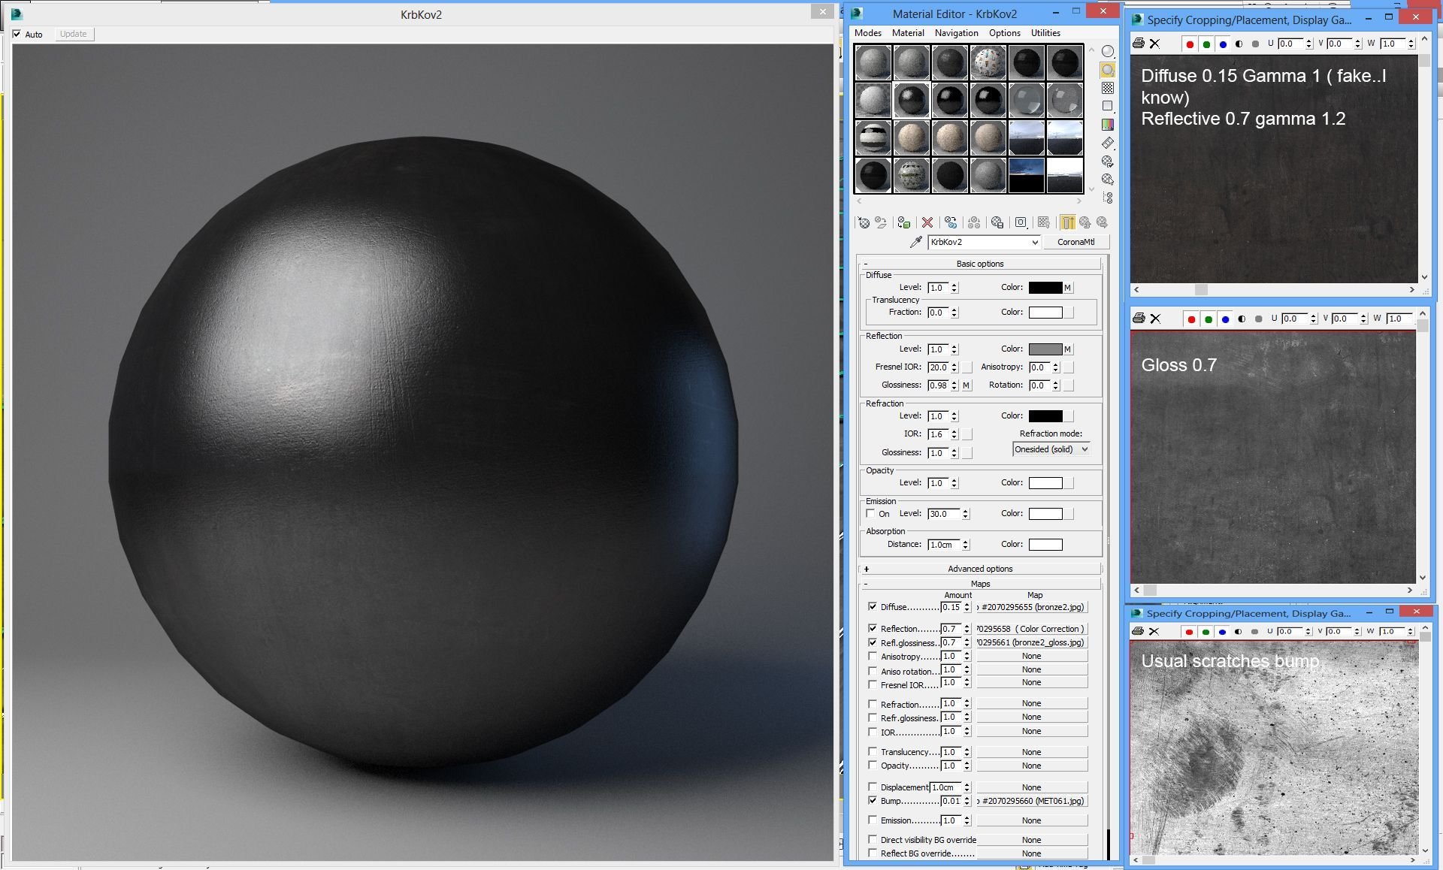The height and width of the screenshot is (870, 1443).
Task: Enable the Emission On checkbox
Action: [870, 514]
